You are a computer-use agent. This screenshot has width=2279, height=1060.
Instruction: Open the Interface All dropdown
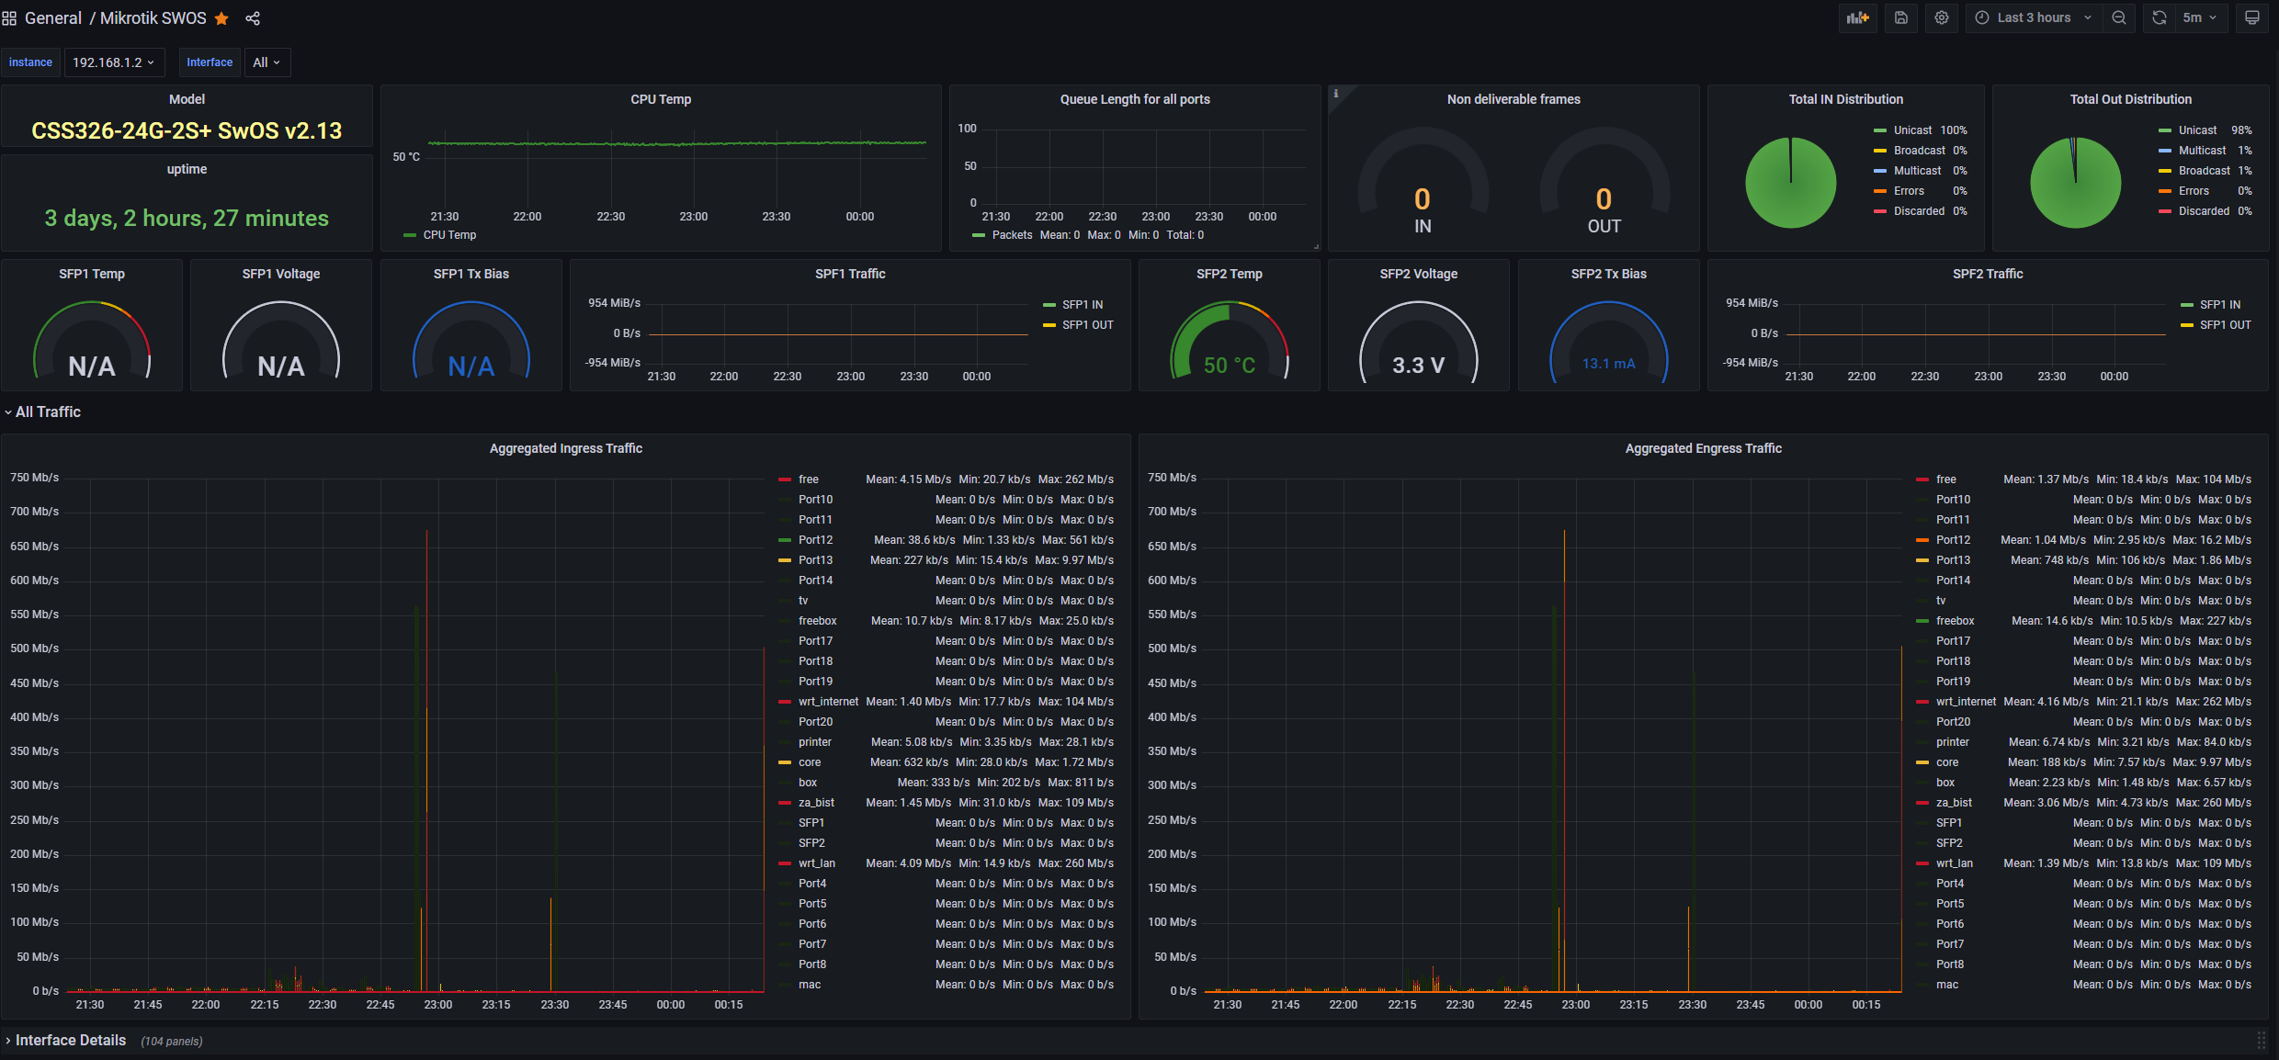(266, 62)
